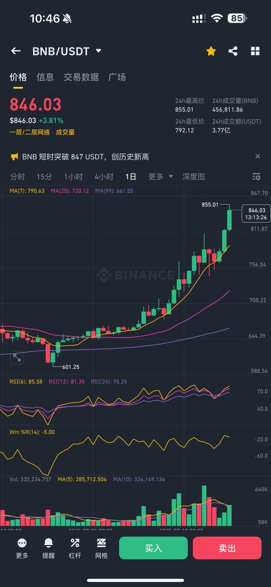271x587 pixels.
Task: Dismiss the announcement banner
Action: (258, 157)
